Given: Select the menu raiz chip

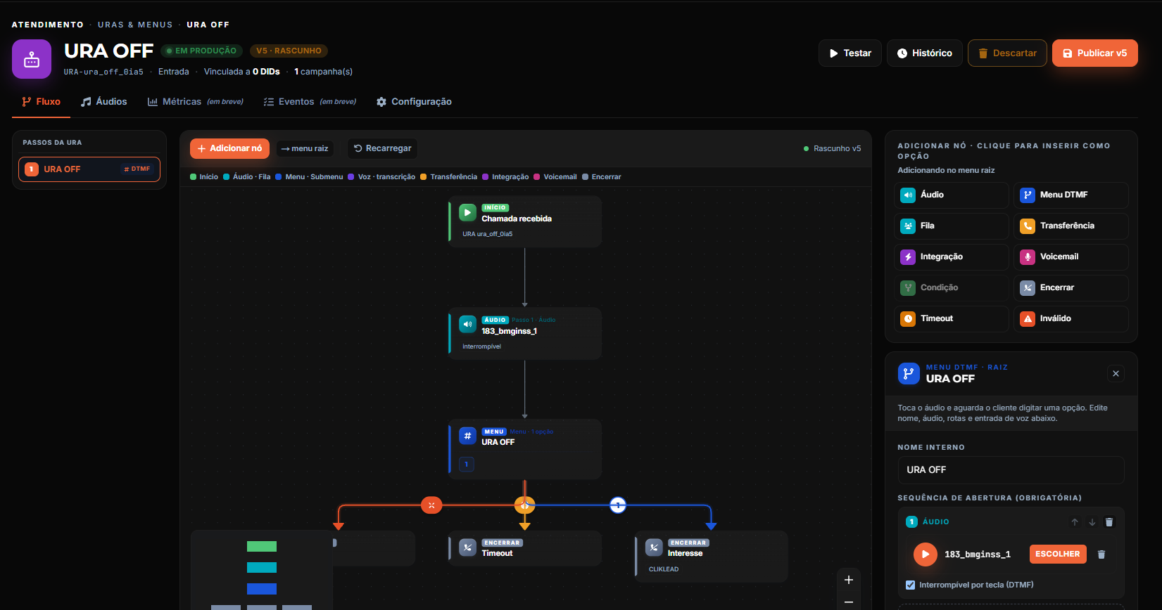Looking at the screenshot, I should (305, 148).
